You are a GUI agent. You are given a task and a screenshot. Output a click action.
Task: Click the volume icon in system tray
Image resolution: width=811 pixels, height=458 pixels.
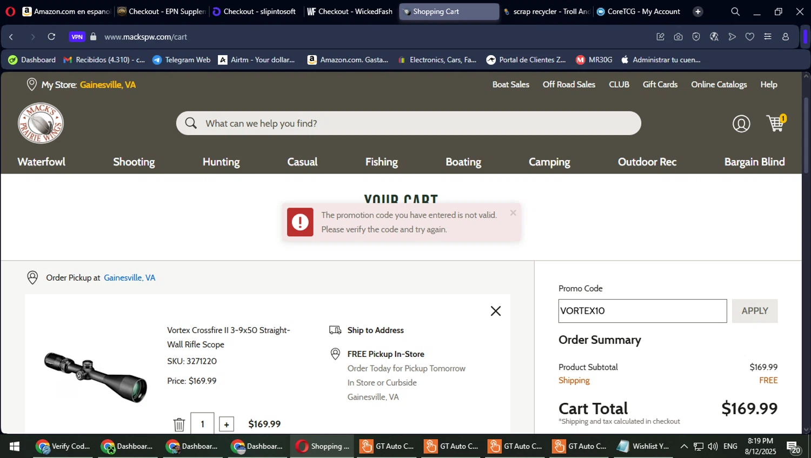(x=713, y=446)
